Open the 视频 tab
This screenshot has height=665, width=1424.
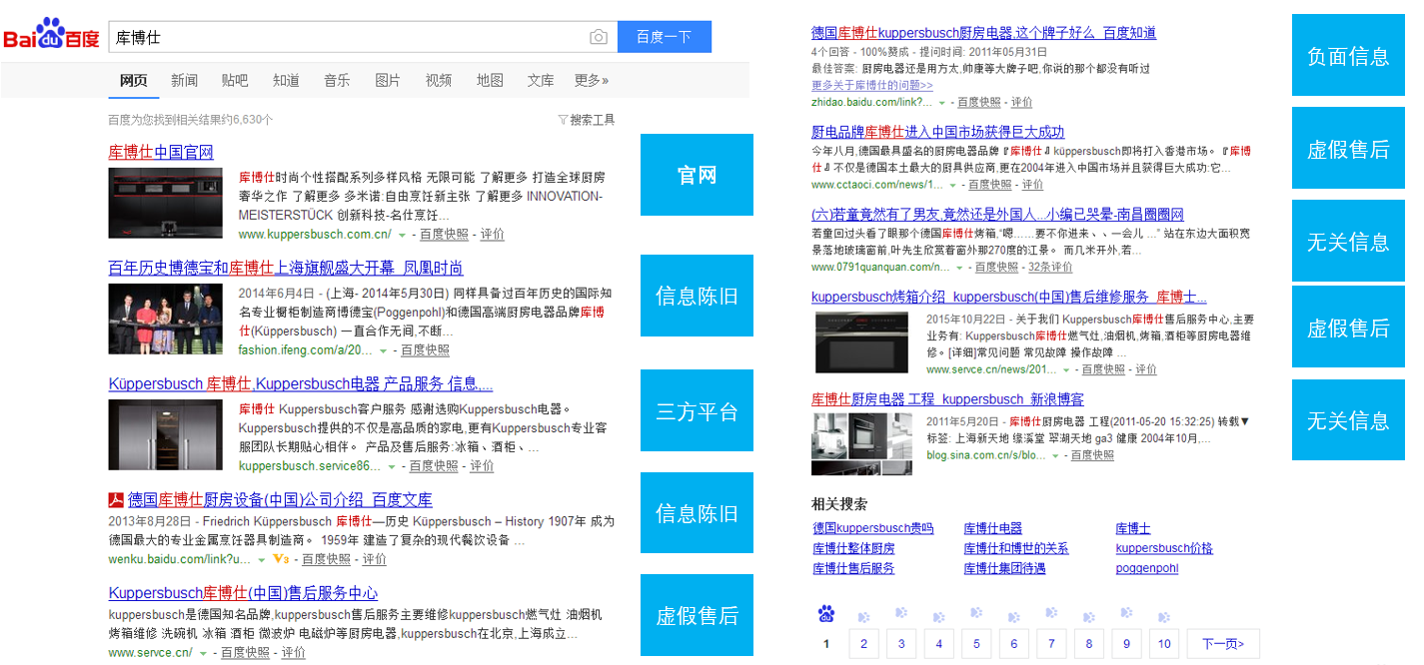(439, 80)
